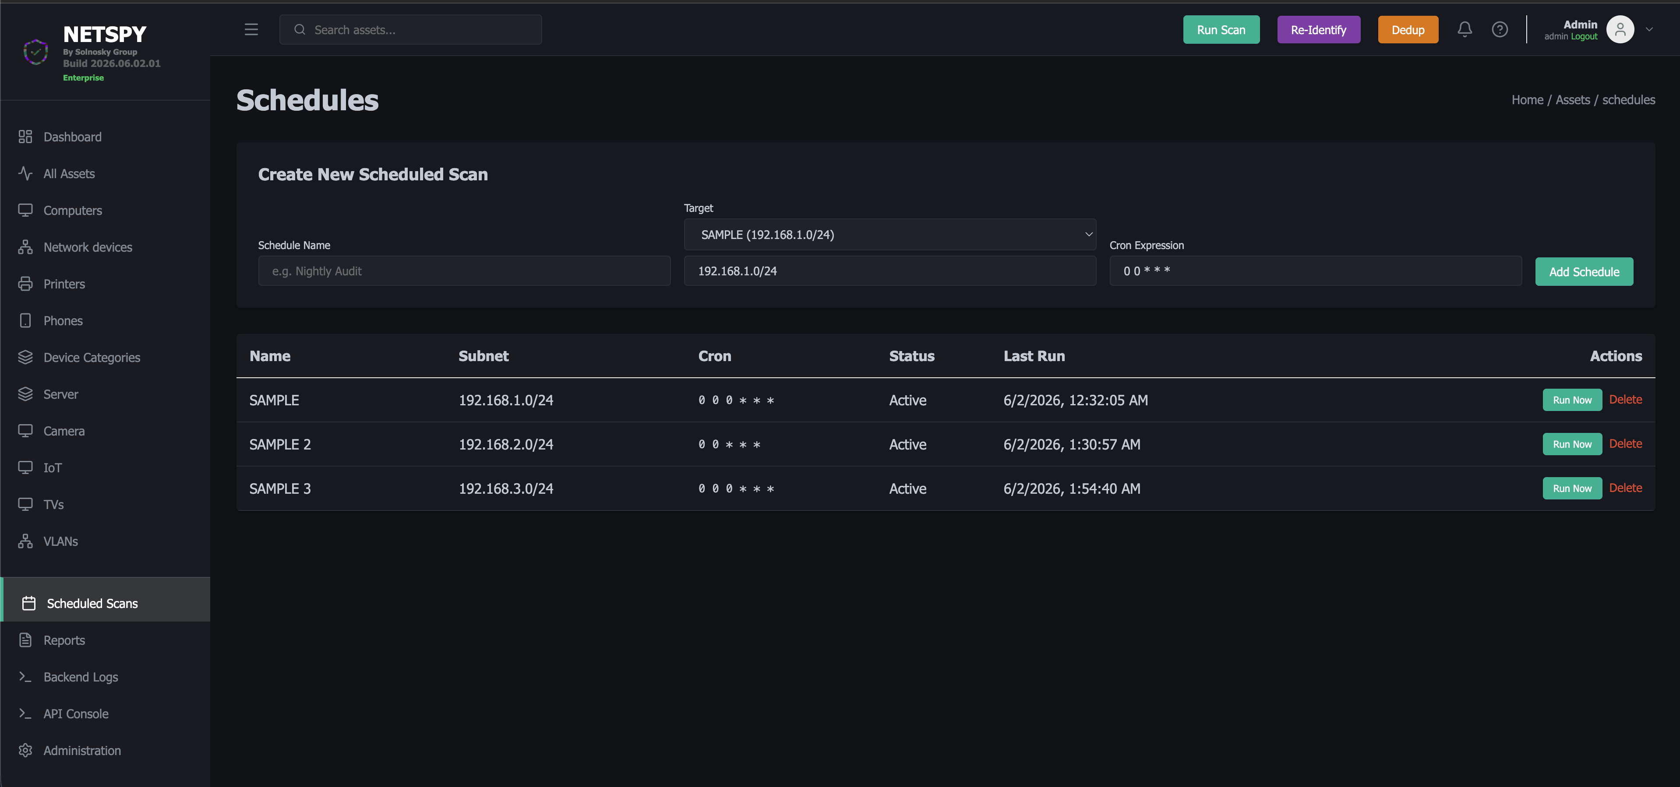This screenshot has height=787, width=1680.
Task: Click the All Assets activity icon
Action: point(25,173)
